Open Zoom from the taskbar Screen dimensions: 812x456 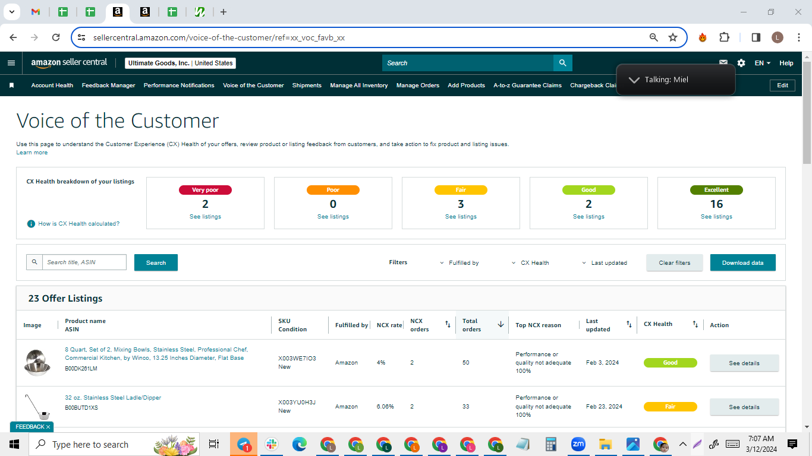point(578,444)
